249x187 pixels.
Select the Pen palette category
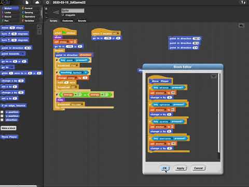(10, 21)
